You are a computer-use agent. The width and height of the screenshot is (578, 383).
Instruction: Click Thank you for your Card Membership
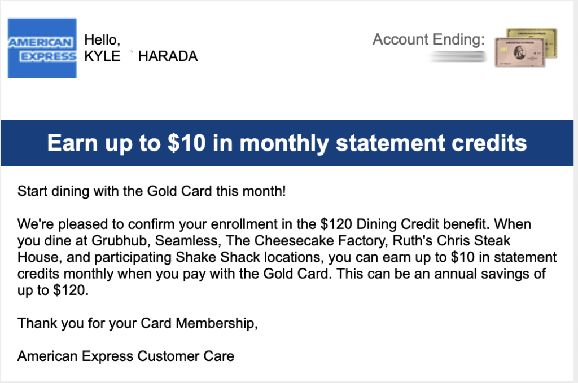coord(138,323)
